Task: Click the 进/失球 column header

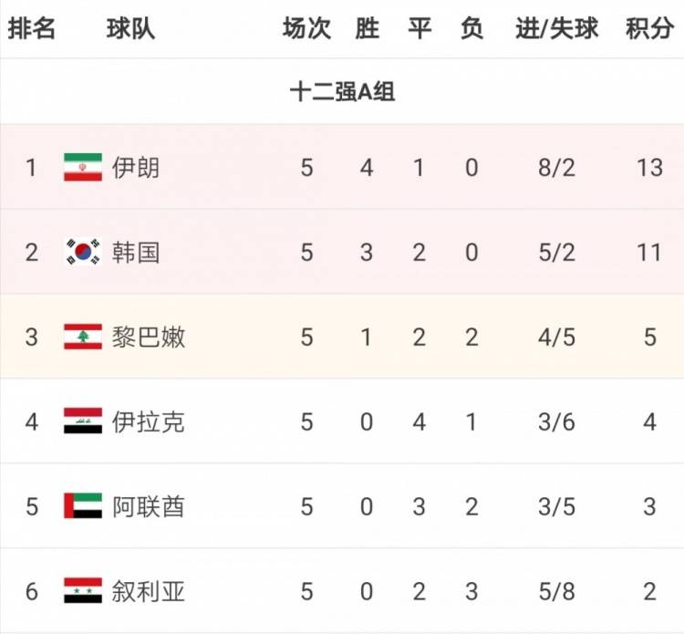Action: pyautogui.click(x=556, y=29)
